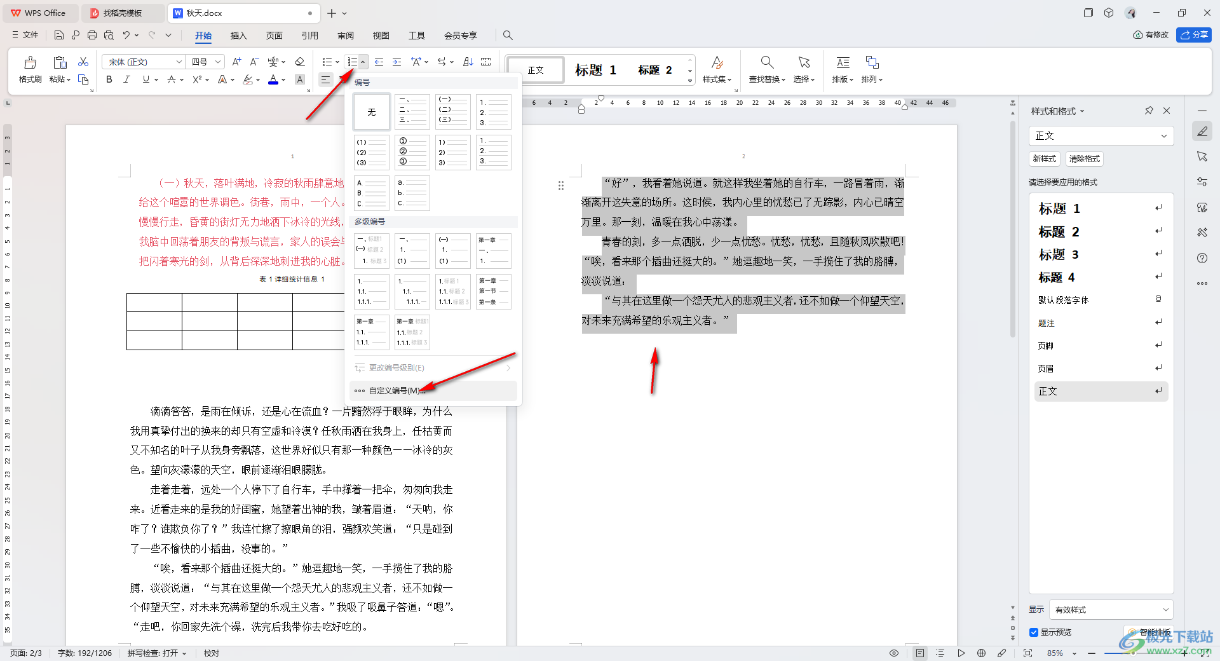Click the search icon beside member tab
This screenshot has width=1220, height=661.
pos(508,35)
